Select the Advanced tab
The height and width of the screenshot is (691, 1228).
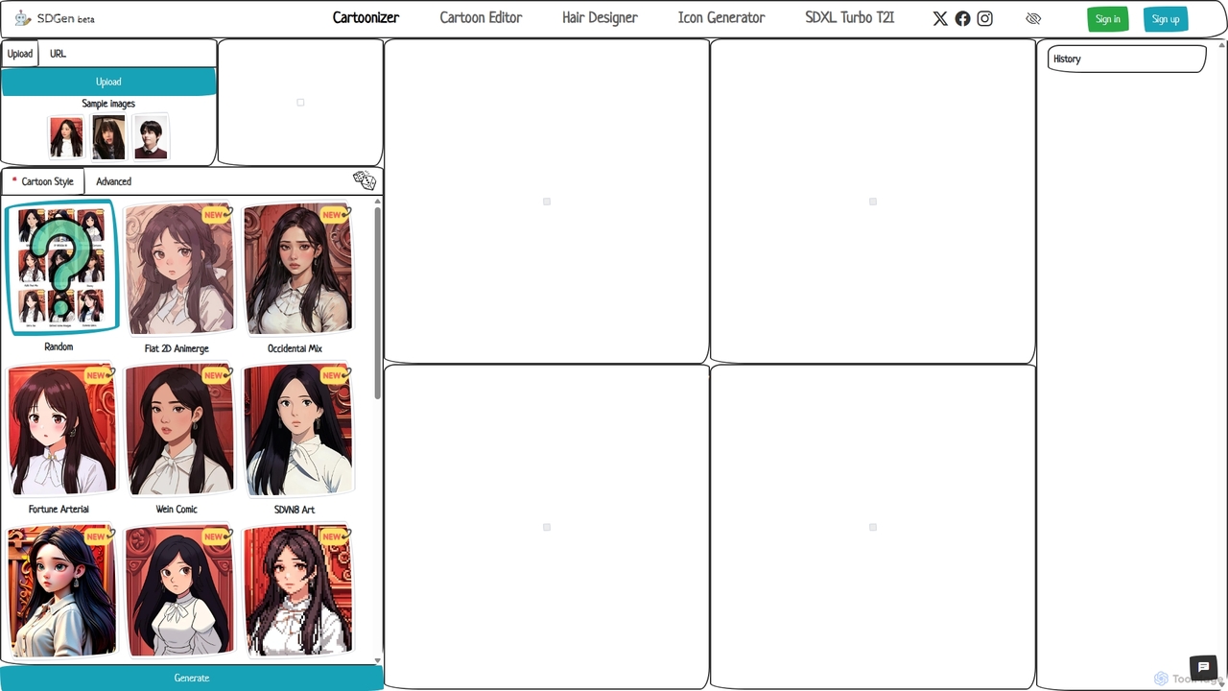click(113, 181)
